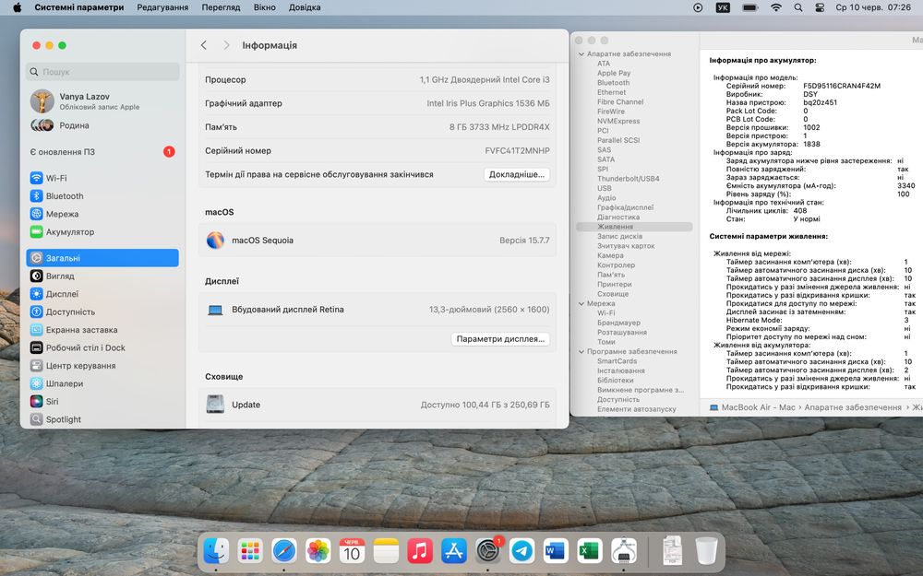
Task: Open the documents stack in the Dock
Action: coord(672,551)
